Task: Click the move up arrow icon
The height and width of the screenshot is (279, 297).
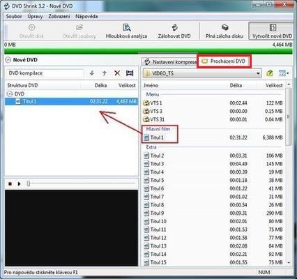Action: click(105, 73)
